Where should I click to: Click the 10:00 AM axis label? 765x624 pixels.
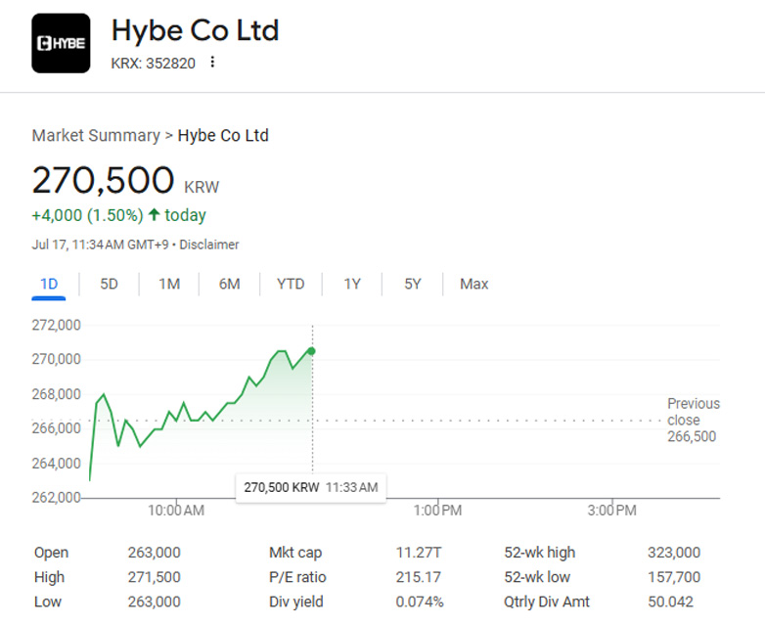(176, 511)
